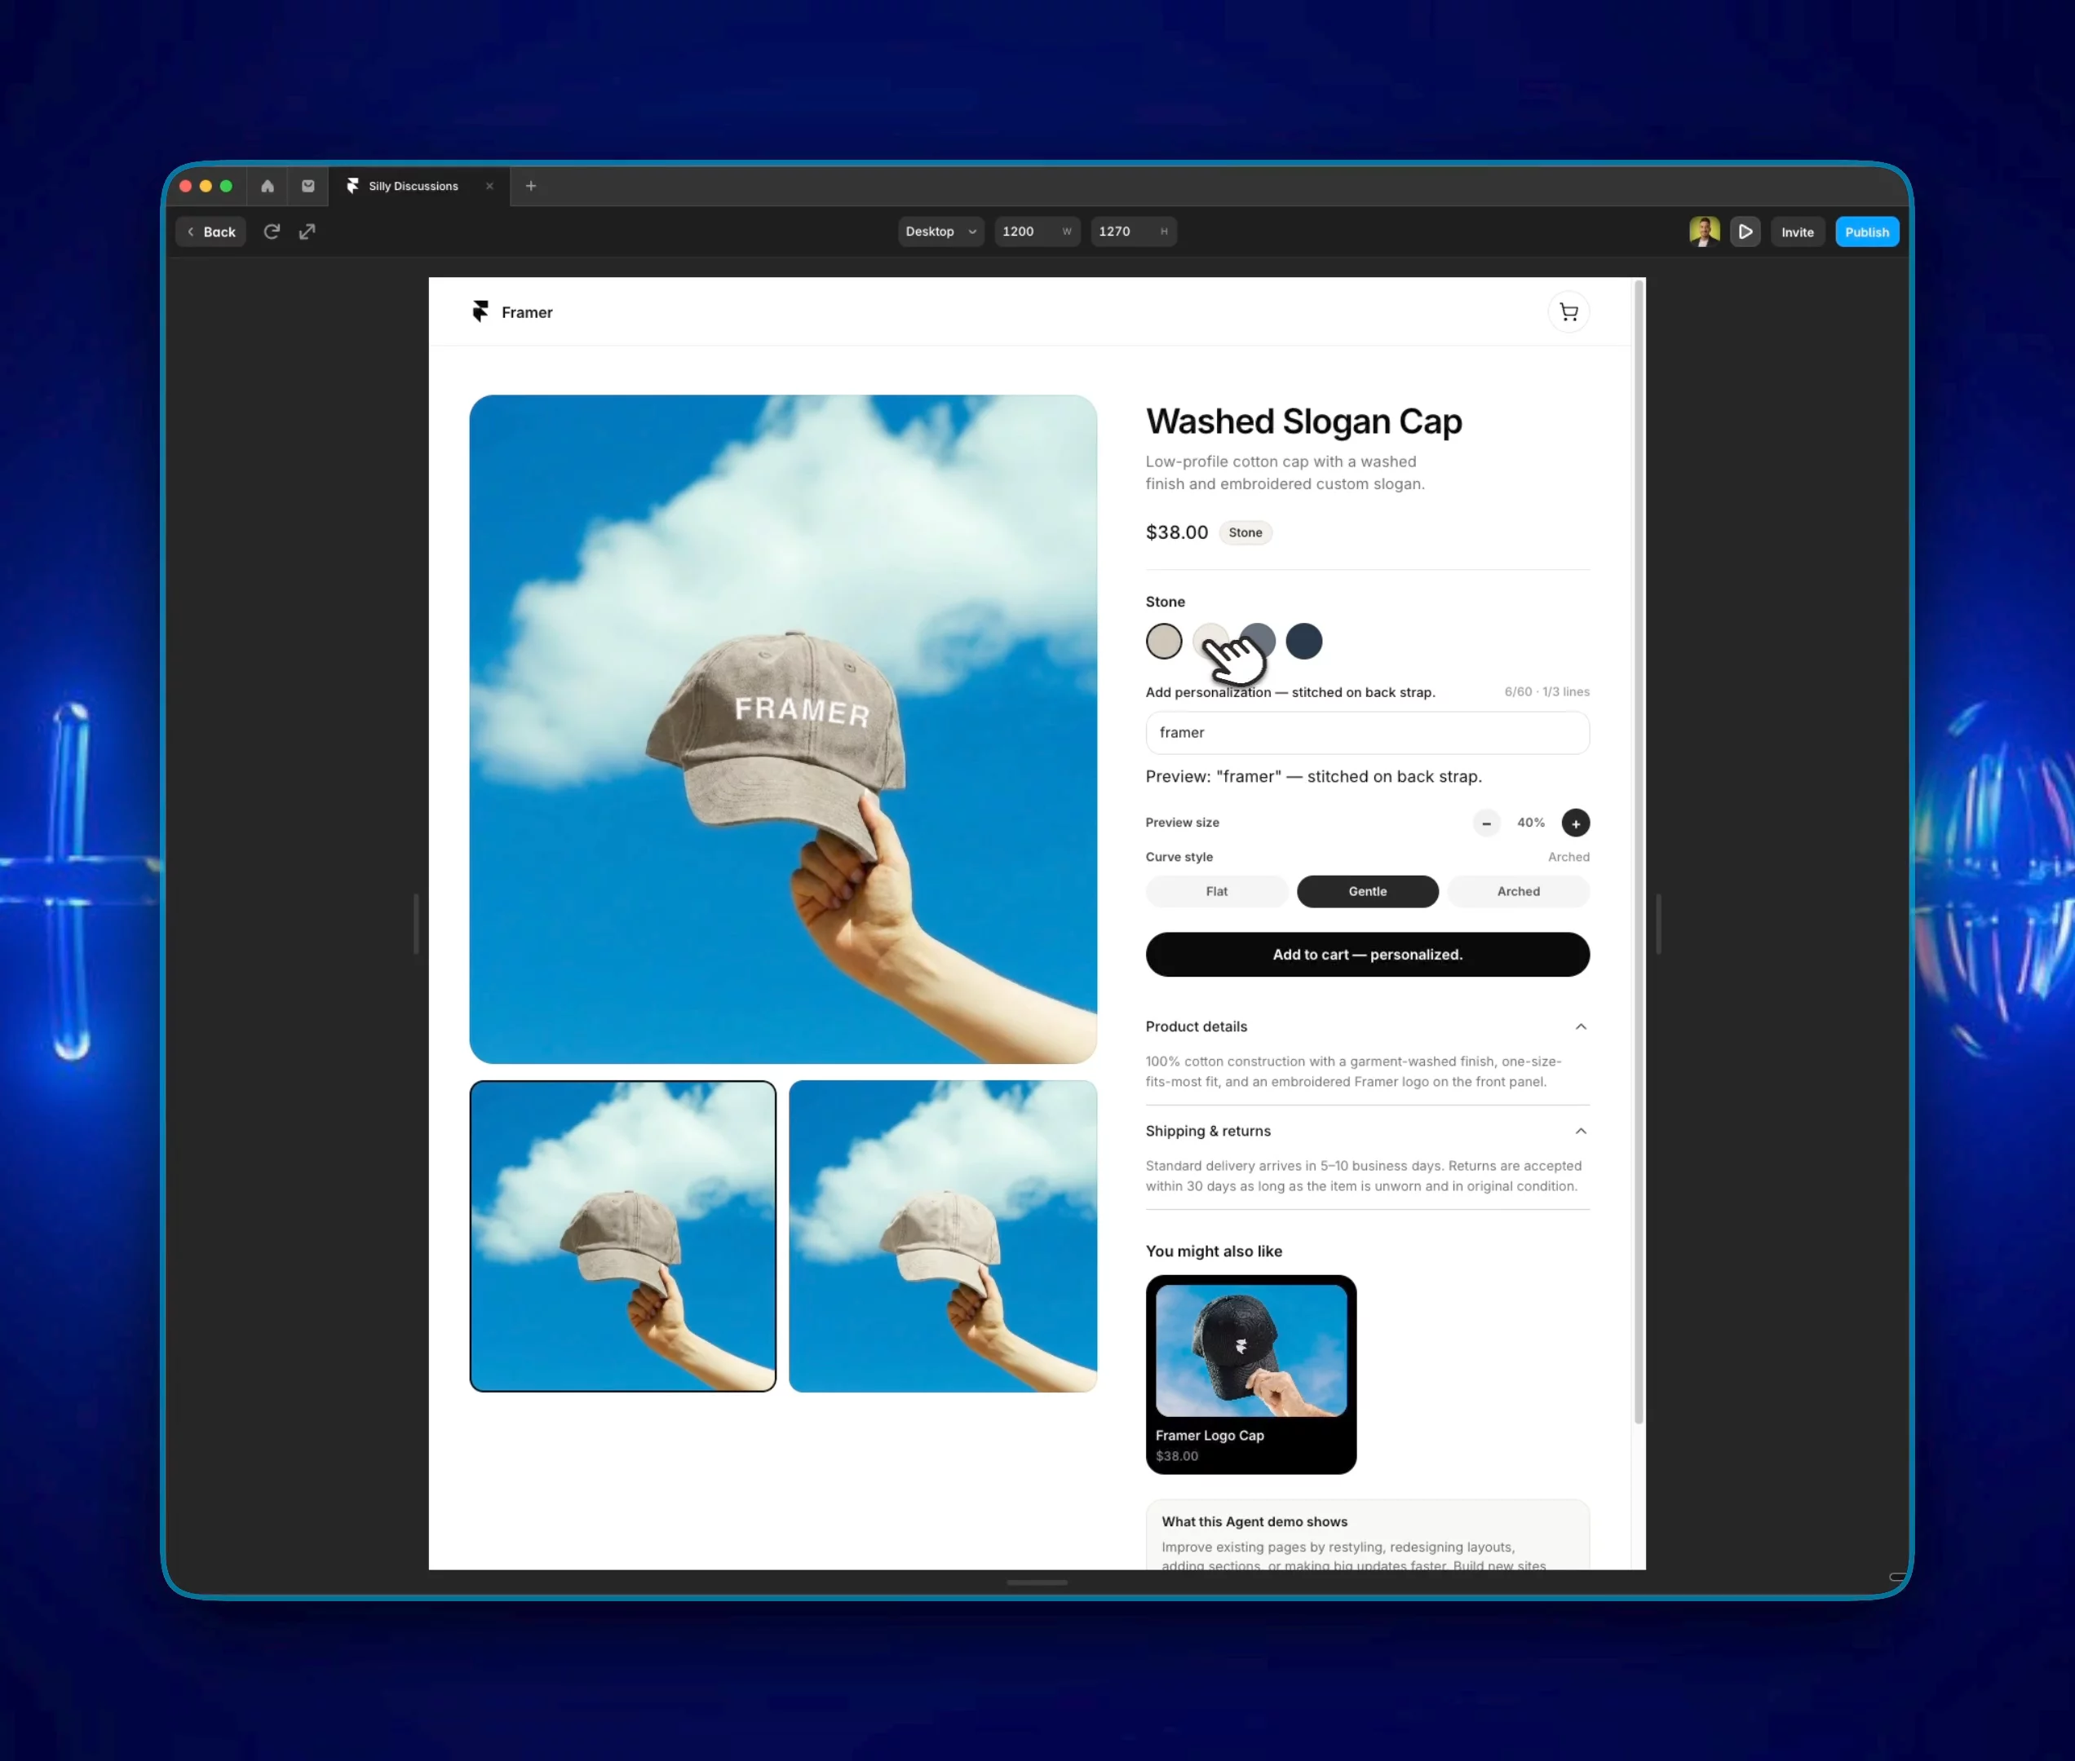Edit the 1270 height field
The width and height of the screenshot is (2075, 1761).
click(x=1134, y=232)
